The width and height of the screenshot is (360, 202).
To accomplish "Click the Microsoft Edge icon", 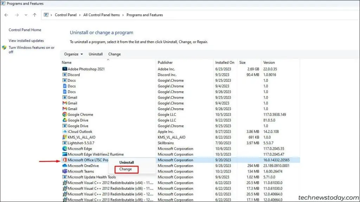I will click(65, 149).
